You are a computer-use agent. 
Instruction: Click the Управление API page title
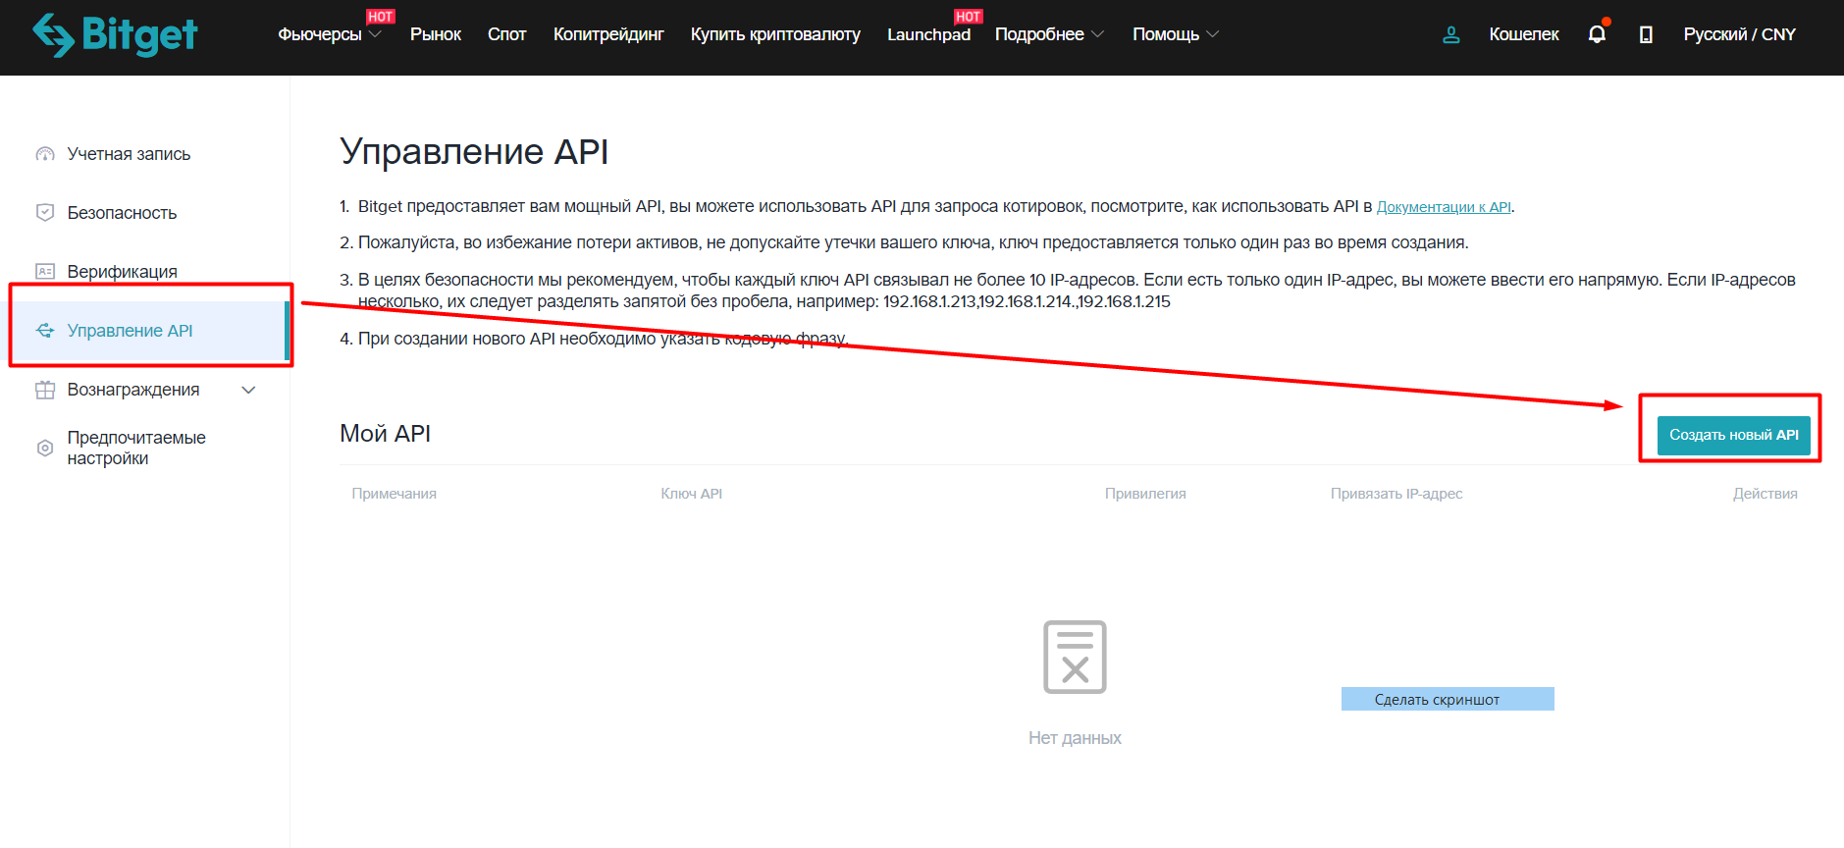(474, 152)
